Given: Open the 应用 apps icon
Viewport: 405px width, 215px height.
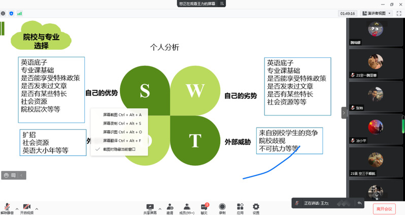Looking at the screenshot, I should pyautogui.click(x=240, y=206).
